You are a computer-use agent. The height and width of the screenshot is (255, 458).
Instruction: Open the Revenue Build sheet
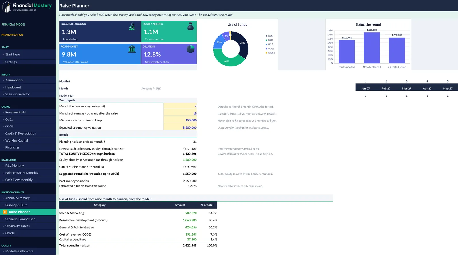click(x=28, y=112)
